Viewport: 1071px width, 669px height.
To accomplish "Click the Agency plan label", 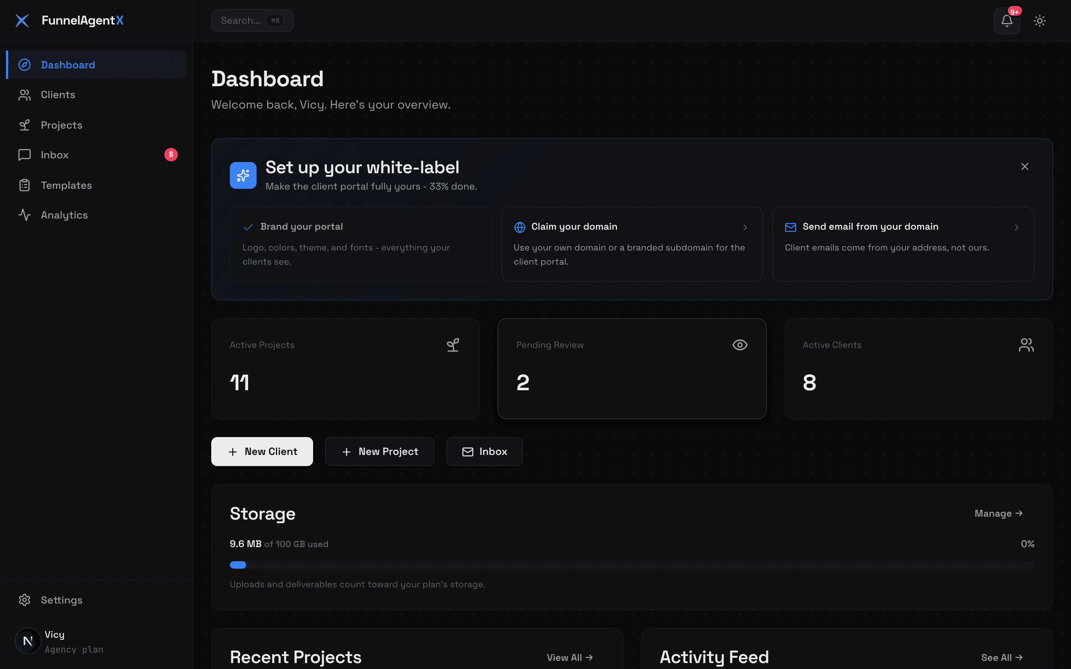I will 74,650.
